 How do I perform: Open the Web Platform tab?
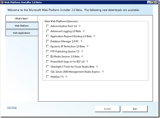pos(22,26)
